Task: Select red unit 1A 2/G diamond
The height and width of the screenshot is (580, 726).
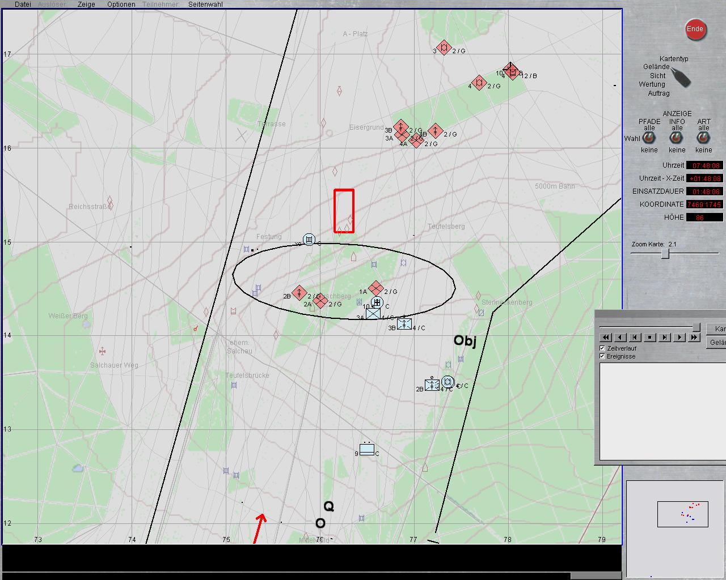Action: 375,289
